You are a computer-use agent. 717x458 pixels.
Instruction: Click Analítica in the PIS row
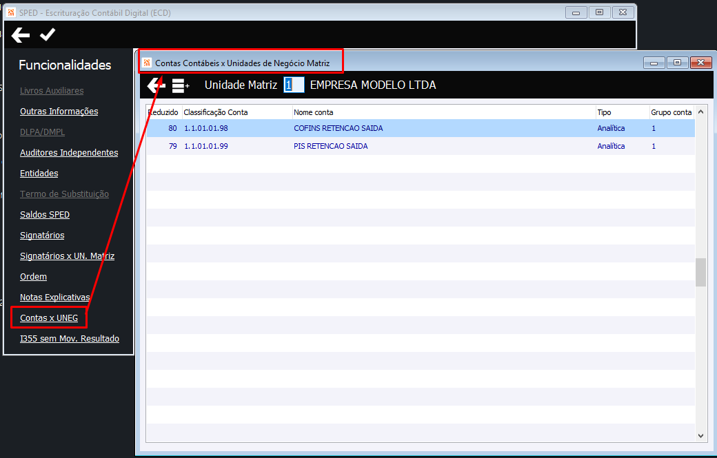click(x=611, y=146)
